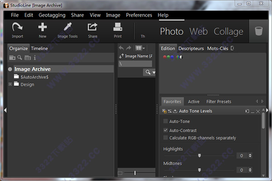272x181 pixels.
Task: Click the Print toolbar icon
Action: [x=117, y=28]
